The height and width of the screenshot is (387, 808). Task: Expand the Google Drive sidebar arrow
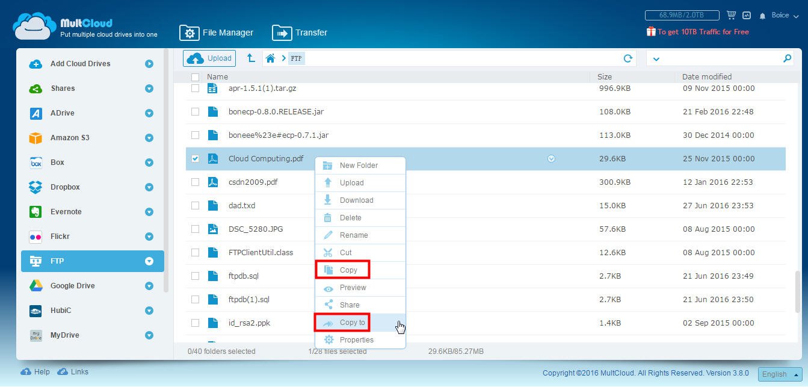click(149, 286)
